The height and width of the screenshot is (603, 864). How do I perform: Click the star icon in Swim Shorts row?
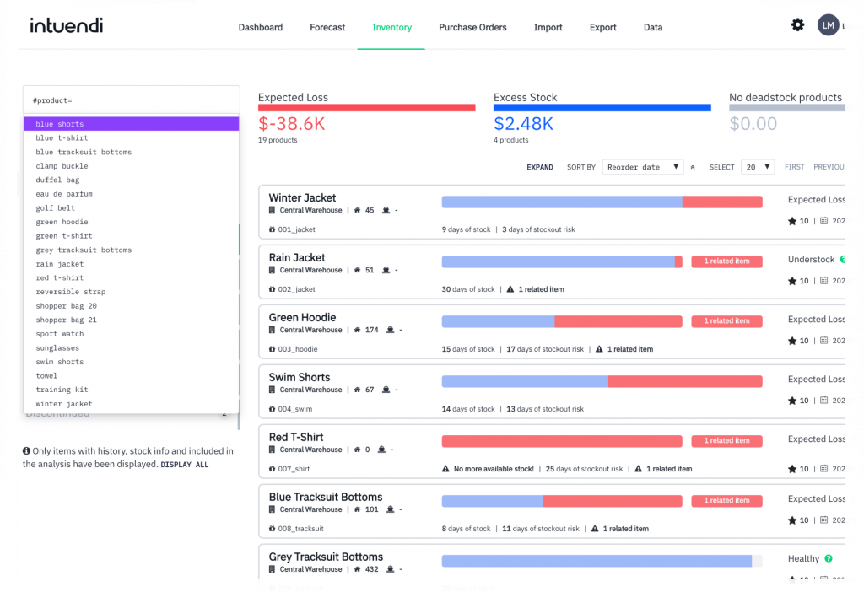791,401
